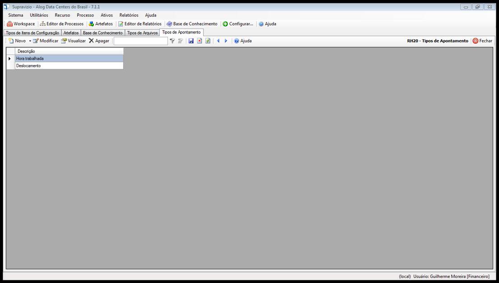Click the search text field
499x283 pixels.
[x=141, y=41]
